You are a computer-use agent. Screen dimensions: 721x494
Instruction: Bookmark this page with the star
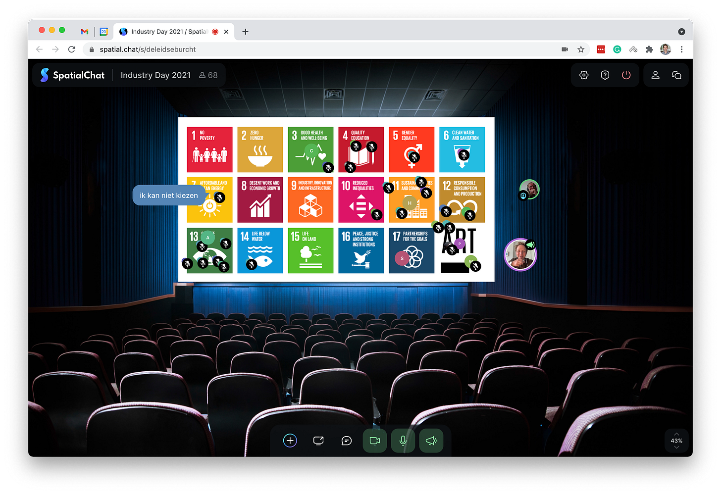tap(581, 49)
